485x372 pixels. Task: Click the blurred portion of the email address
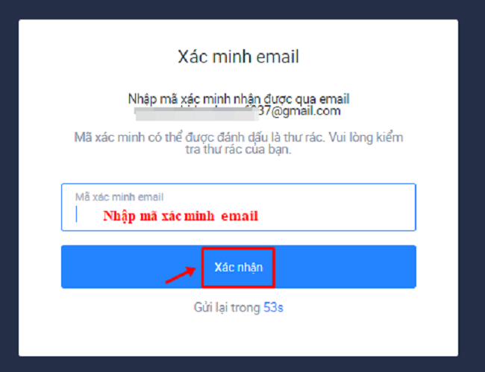197,113
